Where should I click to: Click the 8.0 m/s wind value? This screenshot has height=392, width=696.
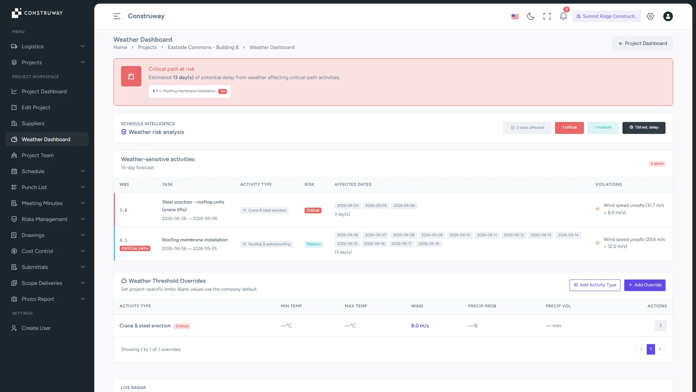click(x=420, y=326)
